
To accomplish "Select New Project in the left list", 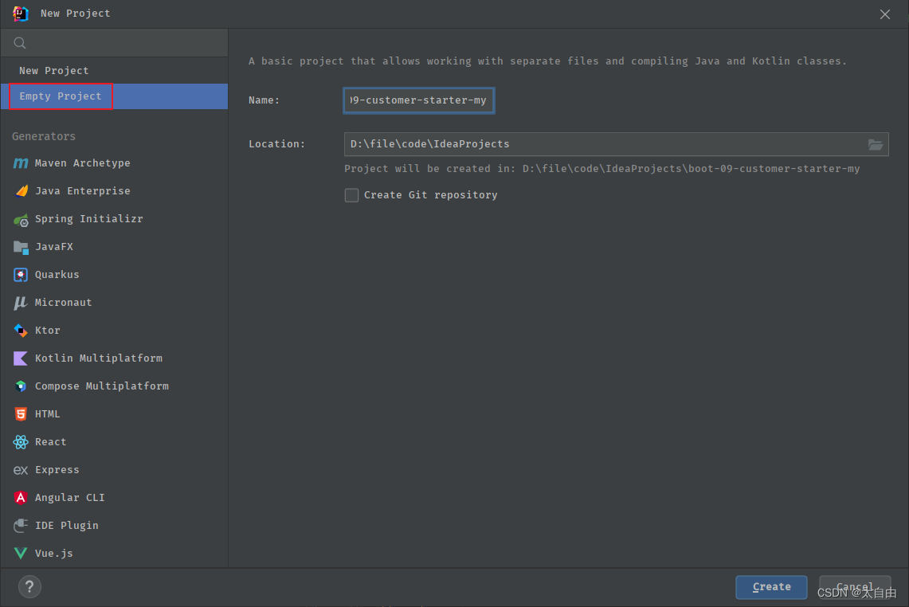I will click(114, 71).
